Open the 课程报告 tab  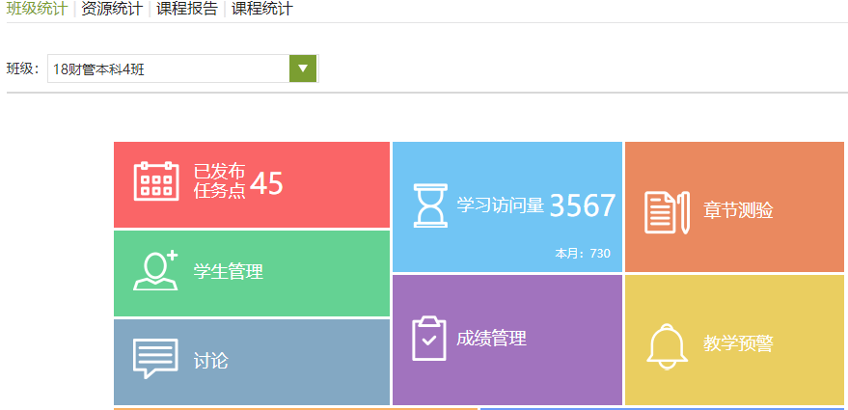coord(187,10)
